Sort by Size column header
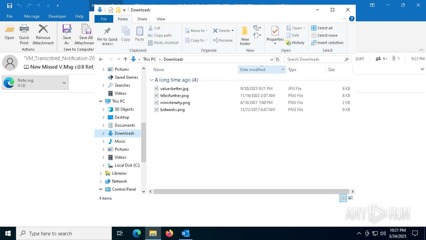 [339, 70]
